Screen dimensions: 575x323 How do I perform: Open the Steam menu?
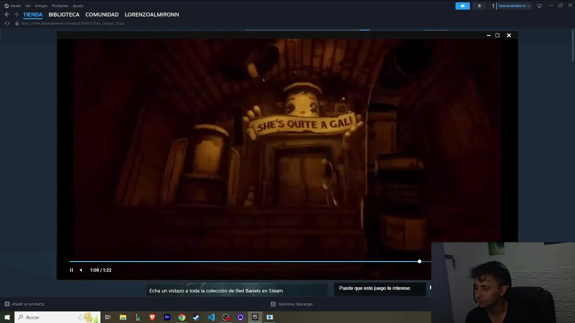tap(13, 6)
